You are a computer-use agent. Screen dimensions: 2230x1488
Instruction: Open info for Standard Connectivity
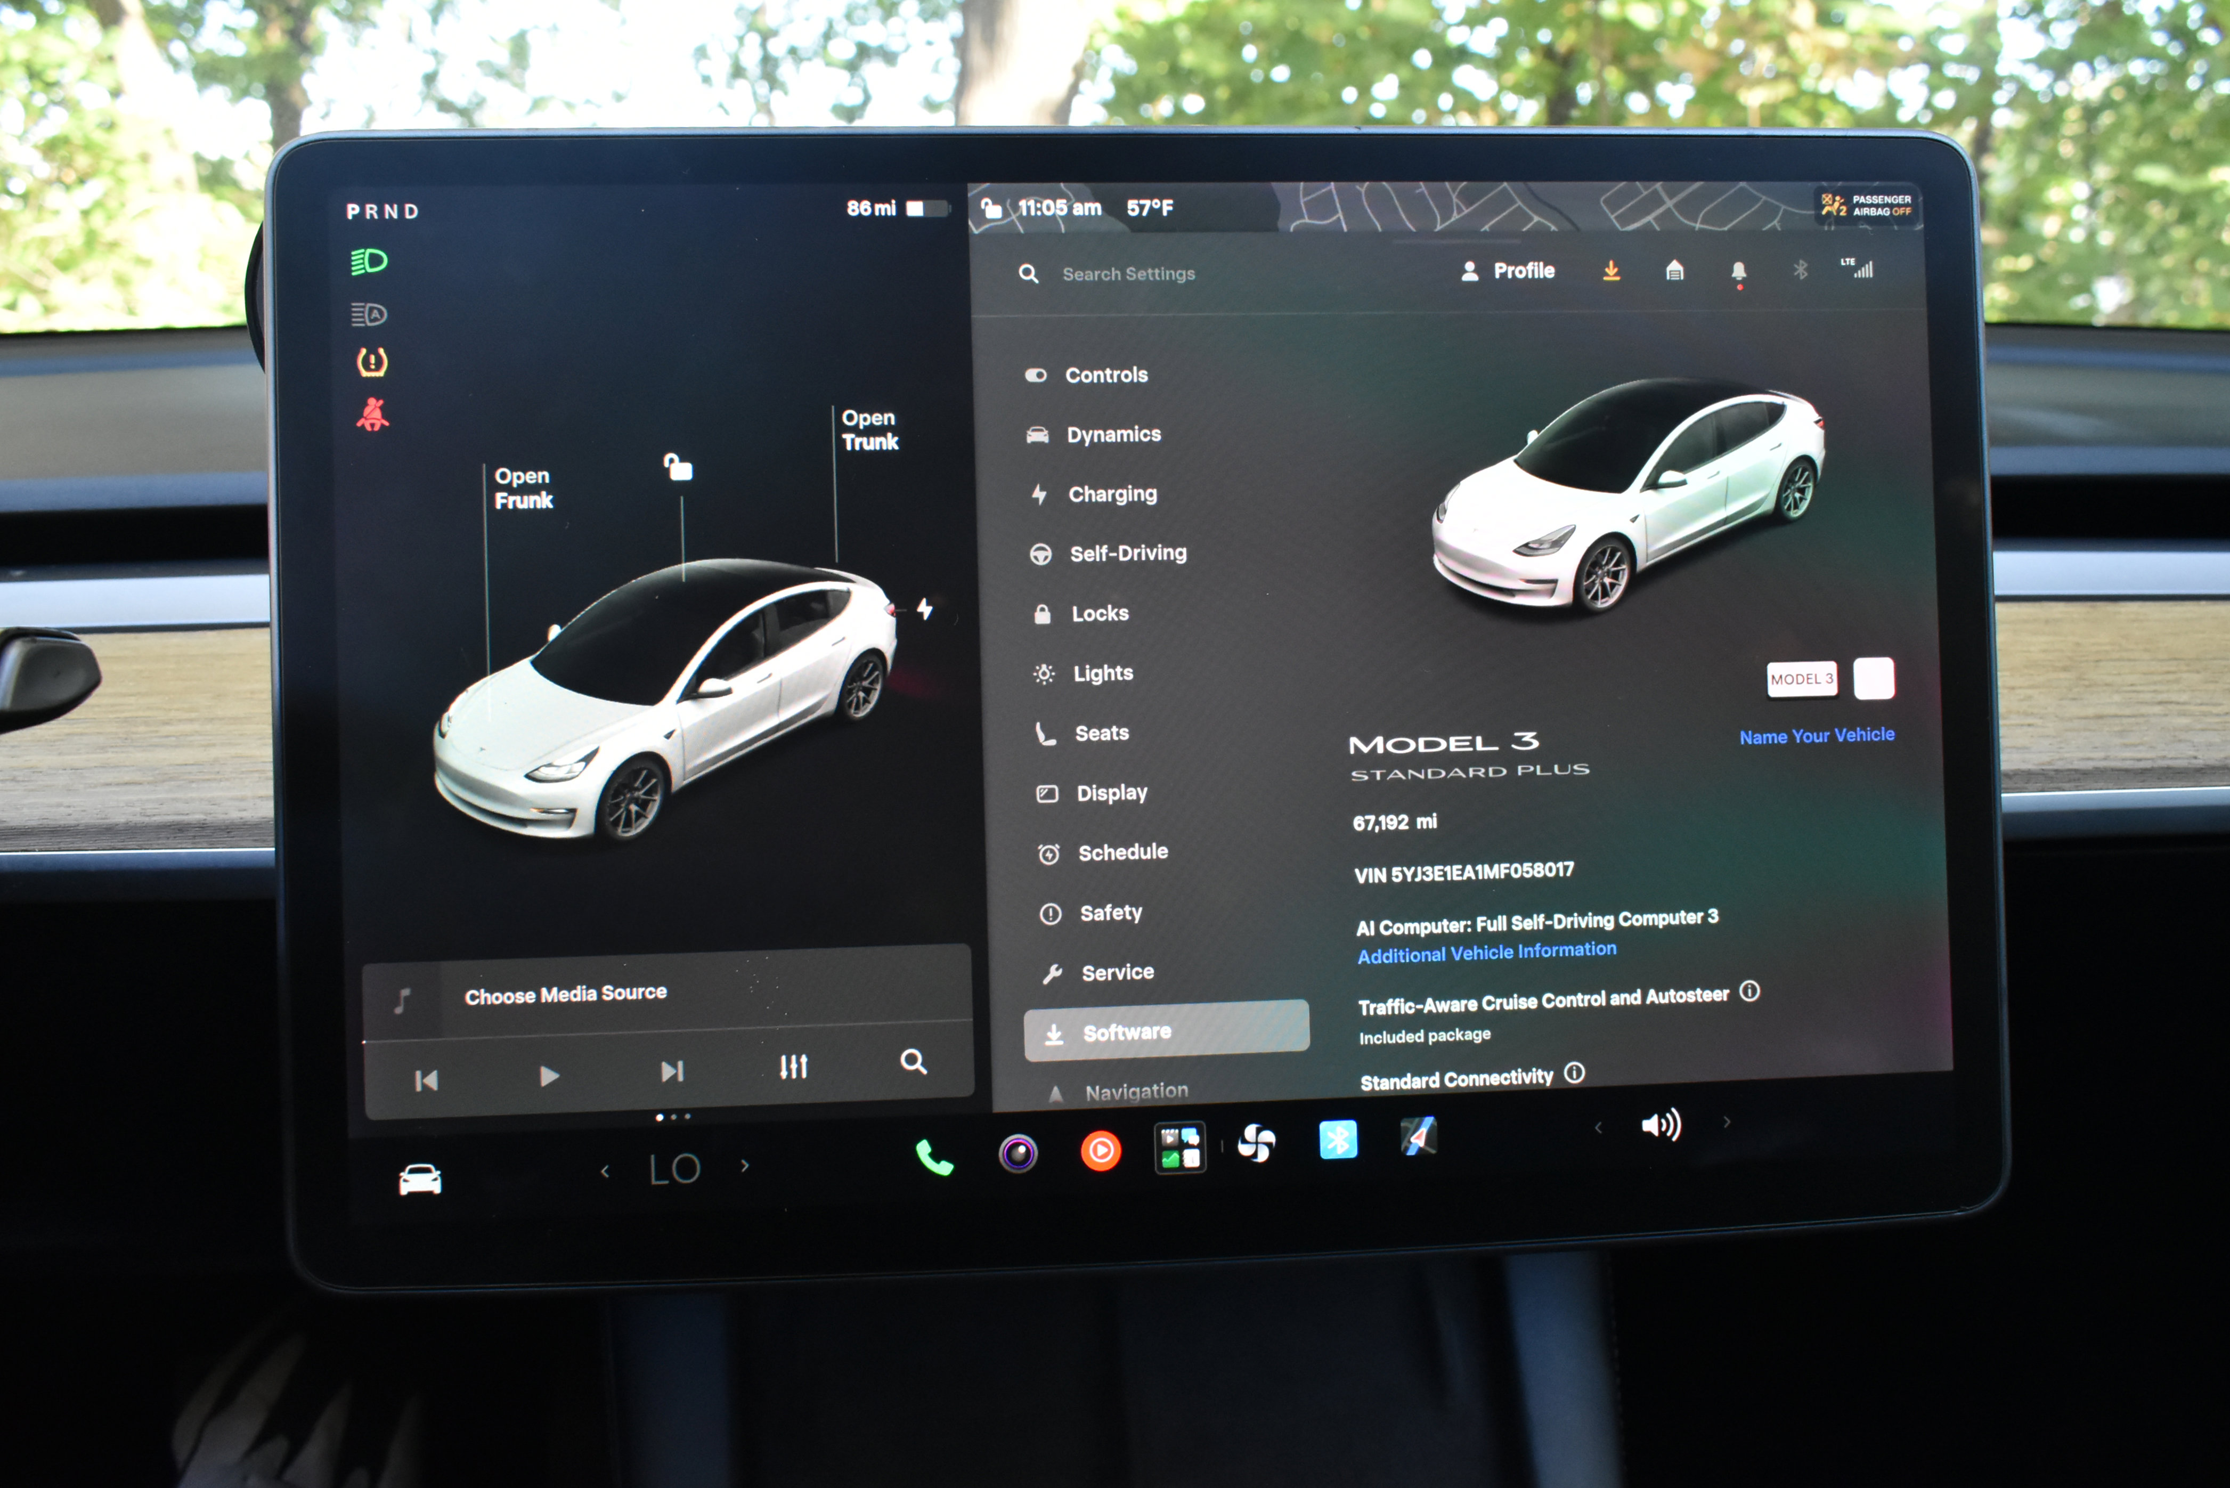point(1574,1072)
